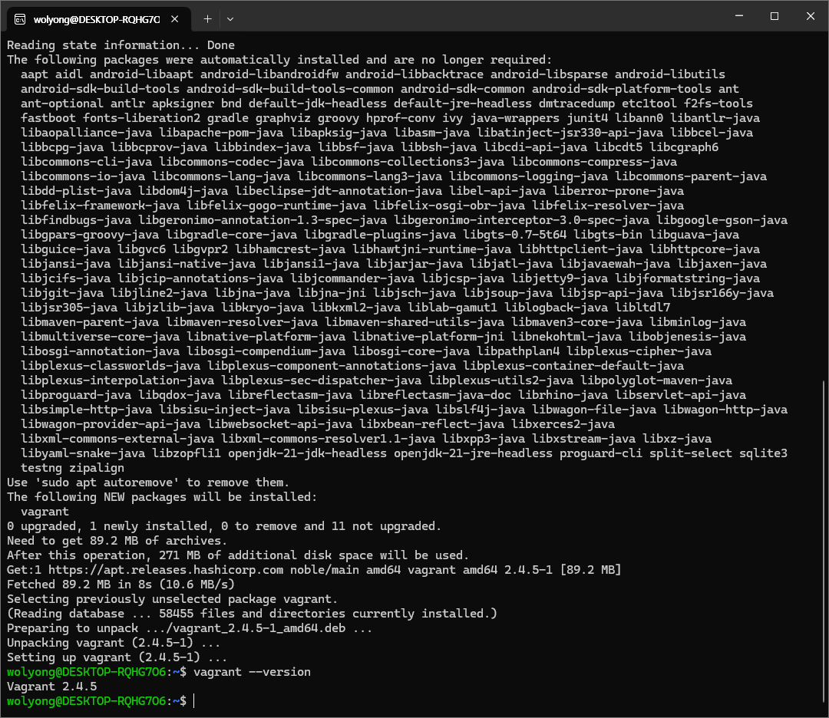Click the 'Vagrant 2.4.5' output line

(x=51, y=687)
